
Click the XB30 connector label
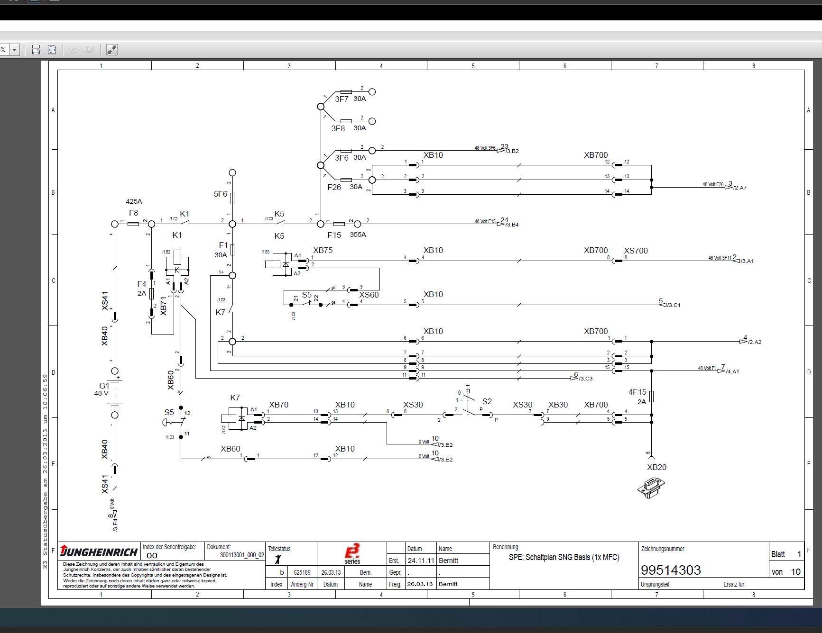[x=558, y=405]
